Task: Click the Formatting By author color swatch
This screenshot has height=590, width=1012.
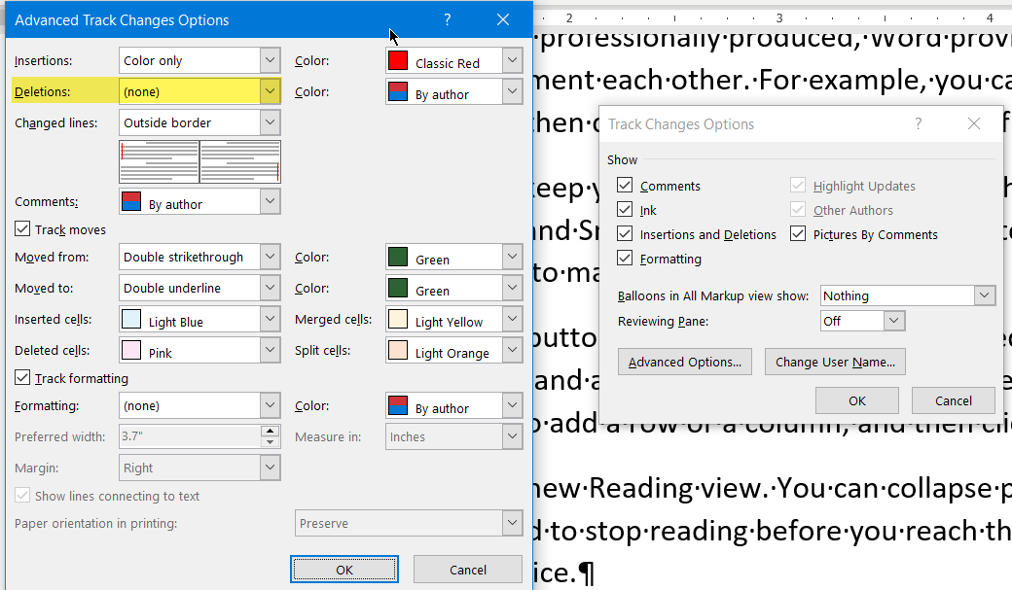Action: click(398, 405)
